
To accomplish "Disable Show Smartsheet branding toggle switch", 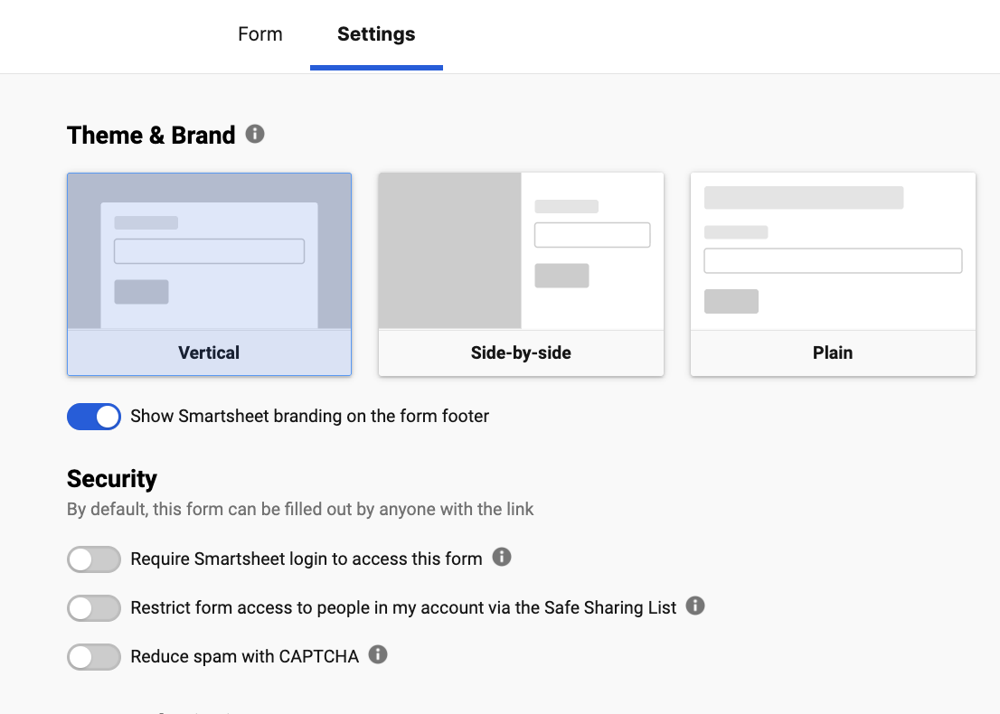I will [x=94, y=417].
